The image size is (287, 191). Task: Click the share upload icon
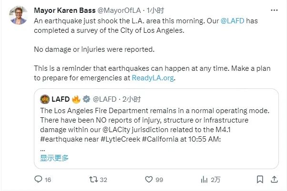pyautogui.click(x=275, y=179)
